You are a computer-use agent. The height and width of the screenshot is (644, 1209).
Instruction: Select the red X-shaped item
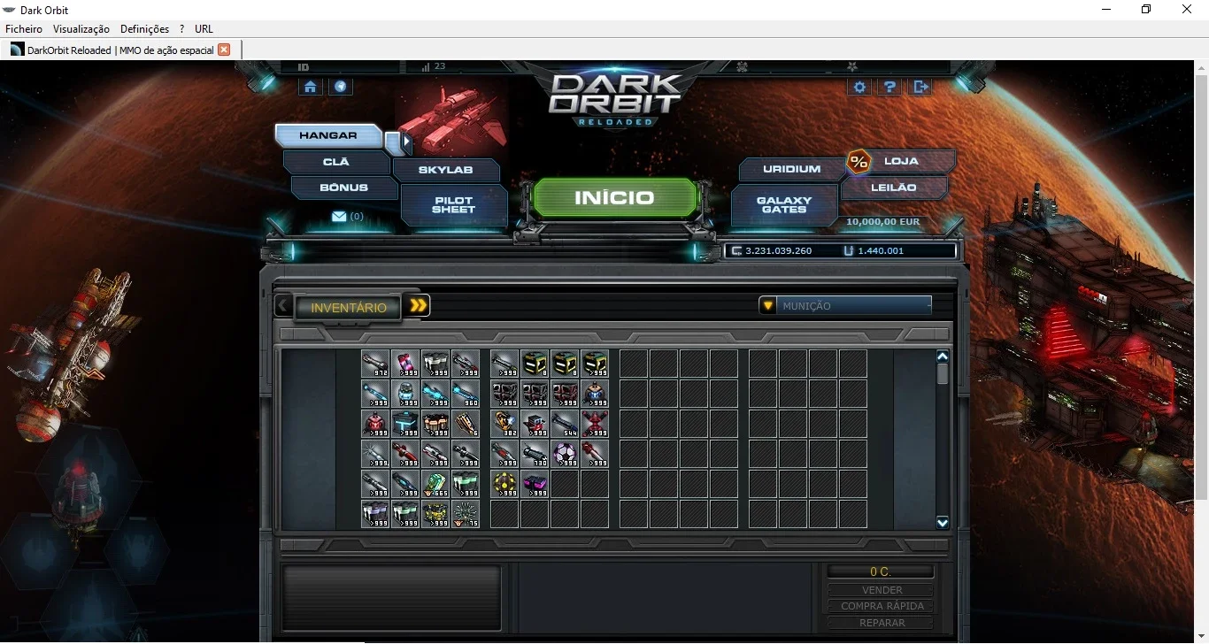point(595,424)
